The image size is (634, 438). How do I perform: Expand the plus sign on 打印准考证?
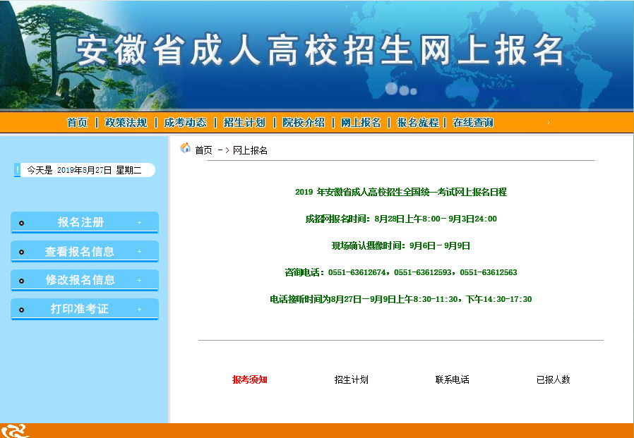coord(139,310)
